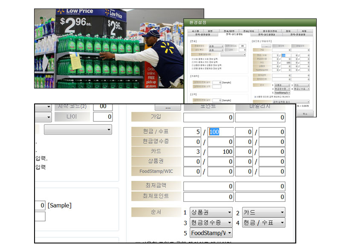Screen dimensions: 341x249
Task: Open the 전역-연동설정 tab in the small dialog
Action: pos(298,34)
